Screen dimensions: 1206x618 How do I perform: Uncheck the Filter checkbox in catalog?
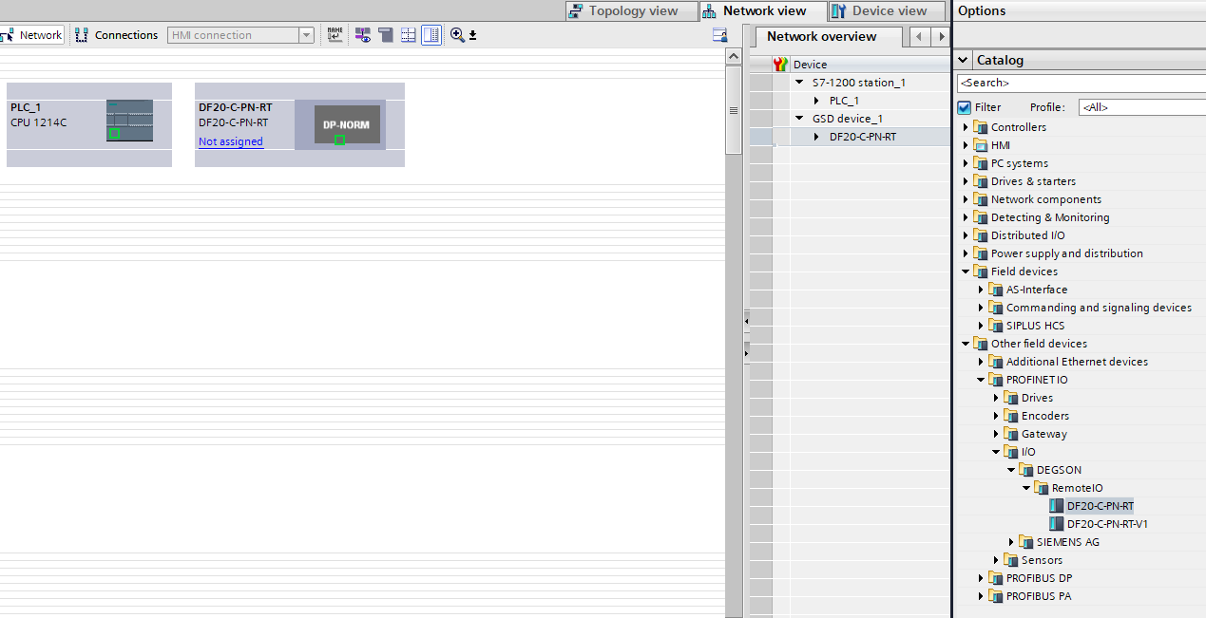click(965, 107)
